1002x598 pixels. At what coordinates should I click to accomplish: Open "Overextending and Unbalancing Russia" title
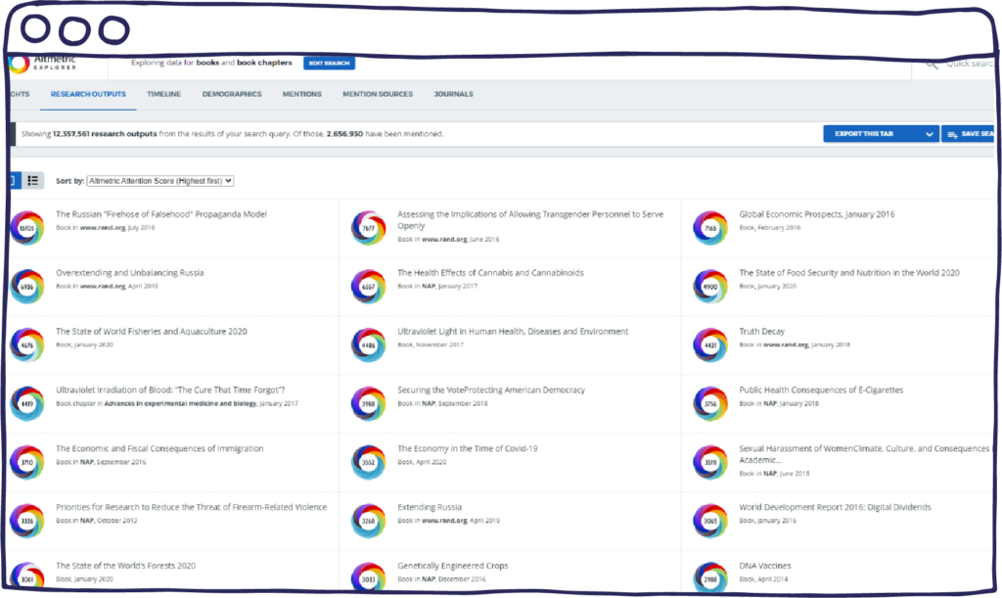coord(130,273)
